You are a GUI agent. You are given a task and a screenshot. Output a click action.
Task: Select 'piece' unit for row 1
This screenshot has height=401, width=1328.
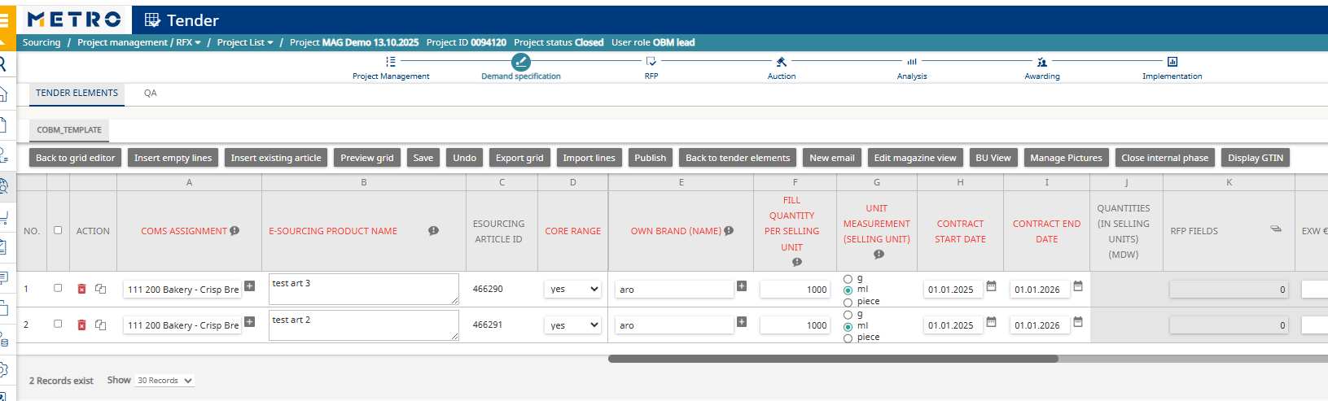(848, 302)
